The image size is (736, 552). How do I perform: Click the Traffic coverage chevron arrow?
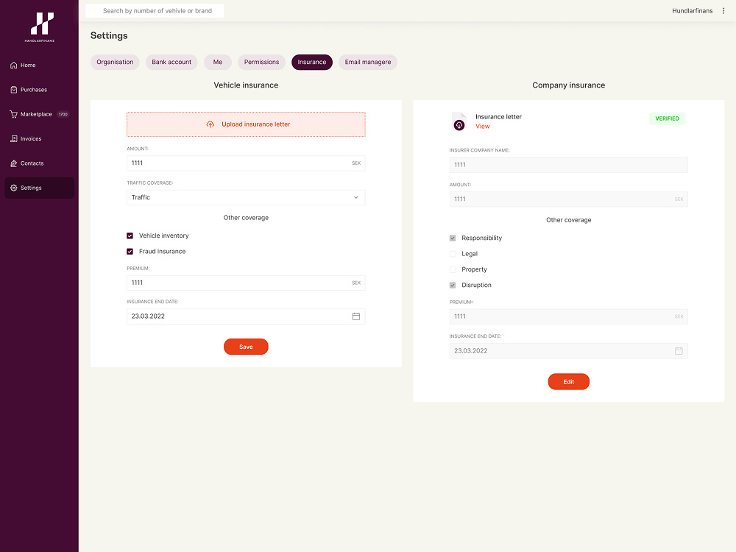pyautogui.click(x=355, y=197)
